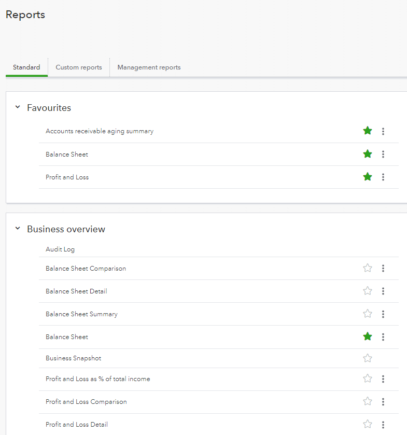Collapse the Favourites section
407x435 pixels.
17,107
